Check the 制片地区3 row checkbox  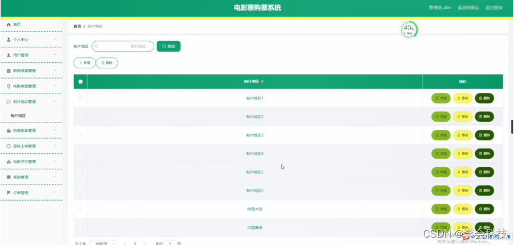click(x=80, y=135)
